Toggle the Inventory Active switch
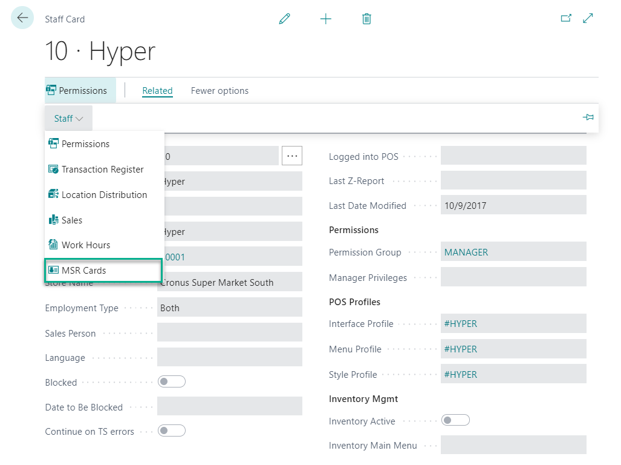 pos(455,420)
